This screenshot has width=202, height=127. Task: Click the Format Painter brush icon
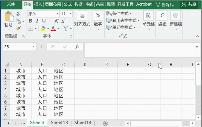[x=18, y=29]
